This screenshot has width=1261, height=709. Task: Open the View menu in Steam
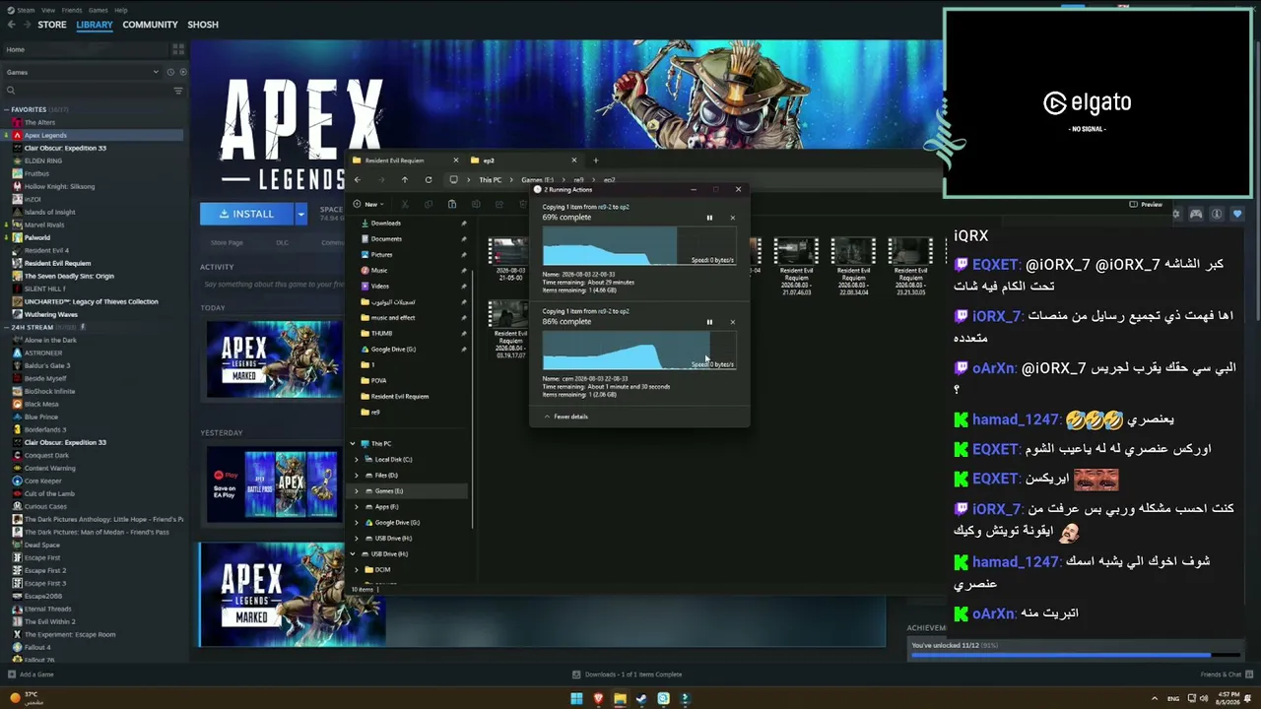(48, 10)
